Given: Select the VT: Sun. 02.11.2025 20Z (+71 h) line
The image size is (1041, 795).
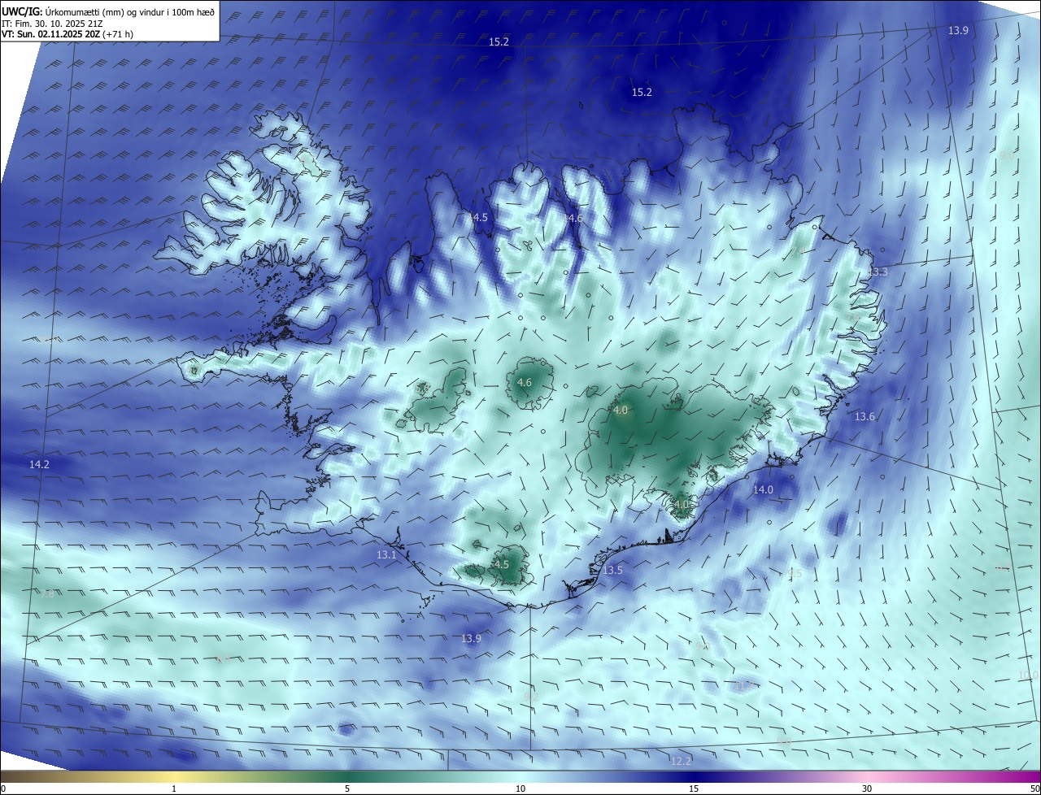Looking at the screenshot, I should 67,35.
